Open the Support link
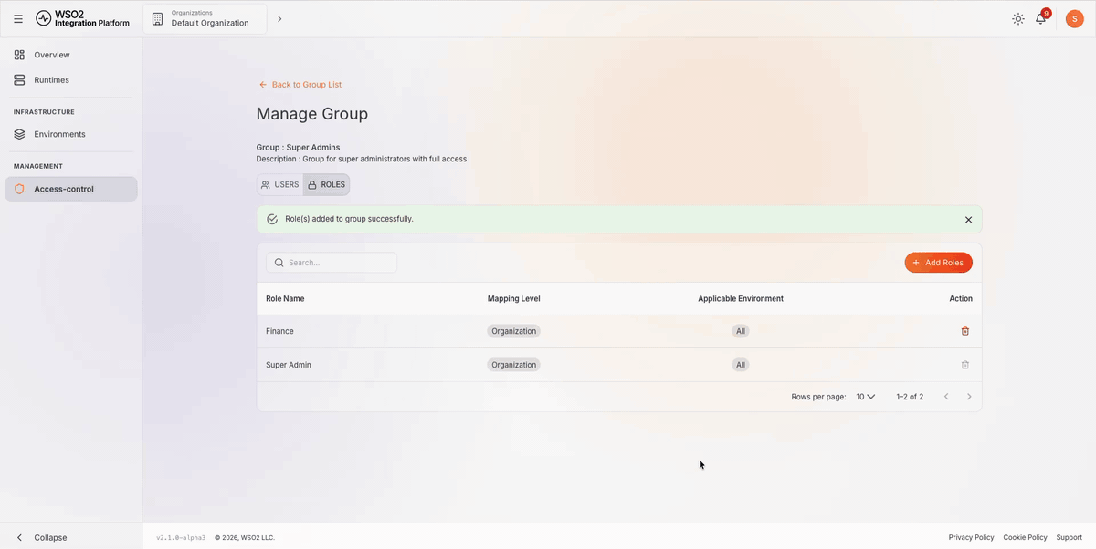Screen dimensions: 1096x549 (x=1070, y=537)
